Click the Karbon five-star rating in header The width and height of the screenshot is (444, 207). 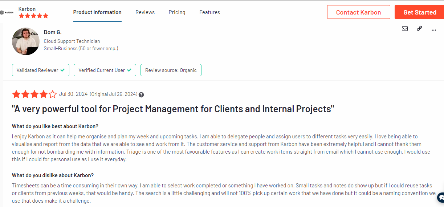click(33, 16)
